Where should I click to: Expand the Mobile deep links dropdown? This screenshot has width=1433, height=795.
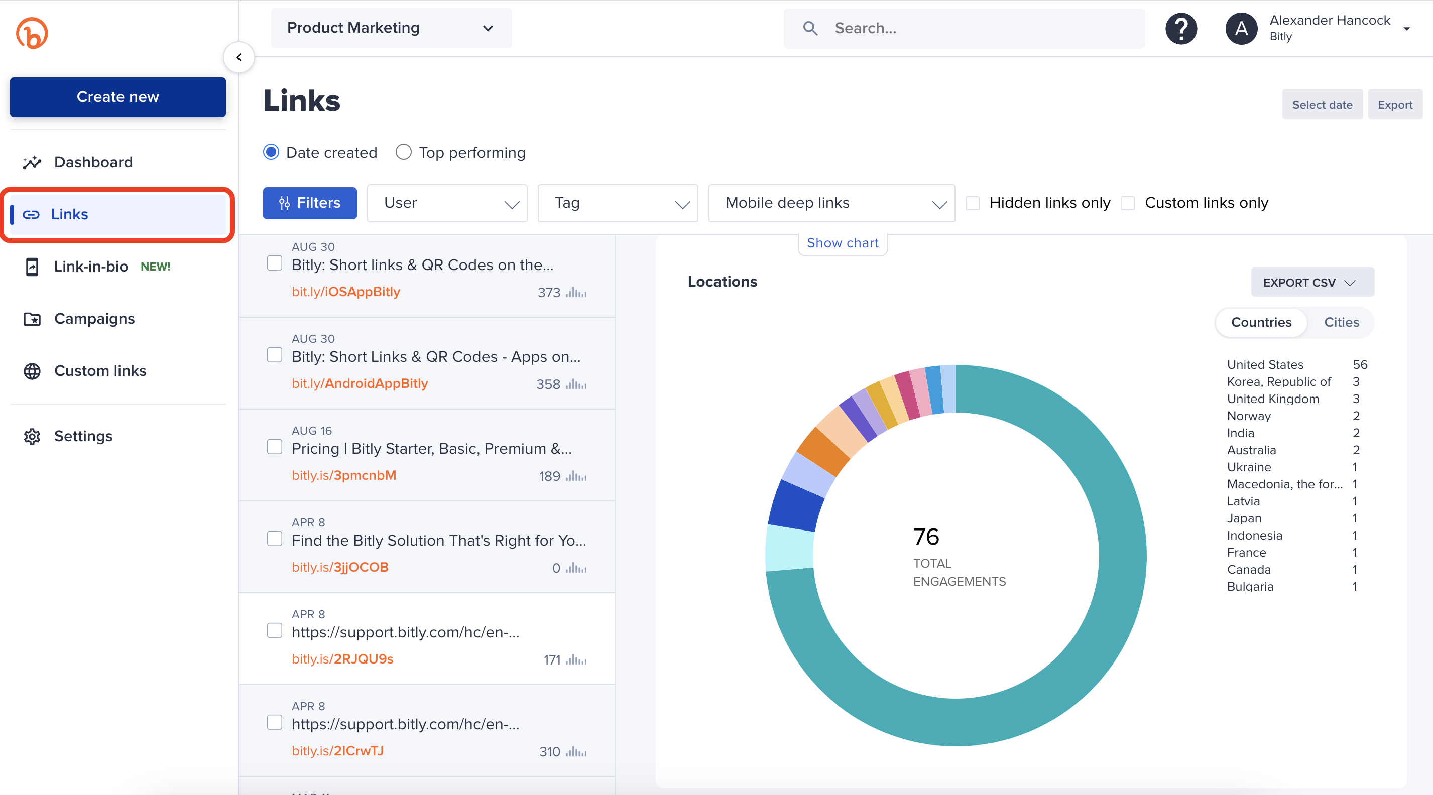coord(831,203)
